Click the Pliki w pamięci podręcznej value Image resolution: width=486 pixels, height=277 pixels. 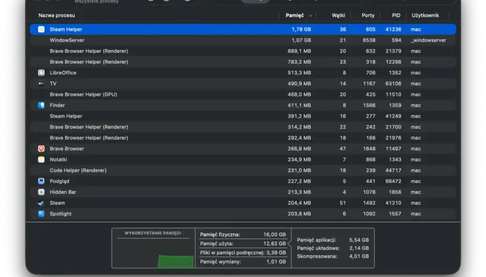point(276,253)
